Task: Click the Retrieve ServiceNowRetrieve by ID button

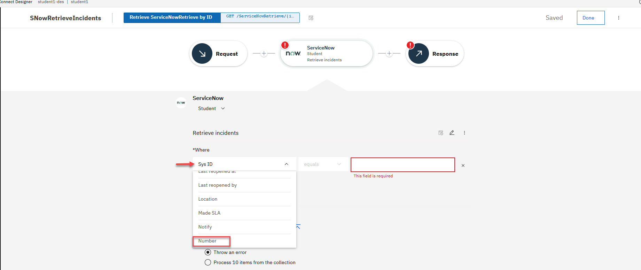Action: [x=171, y=17]
